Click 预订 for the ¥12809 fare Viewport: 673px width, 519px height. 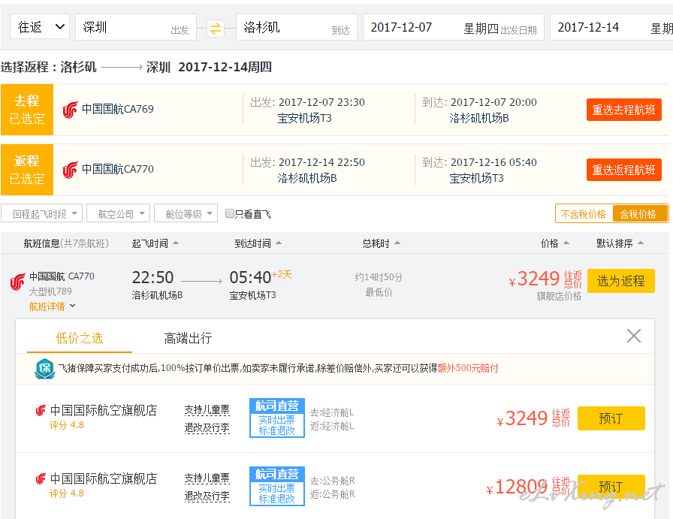click(611, 487)
